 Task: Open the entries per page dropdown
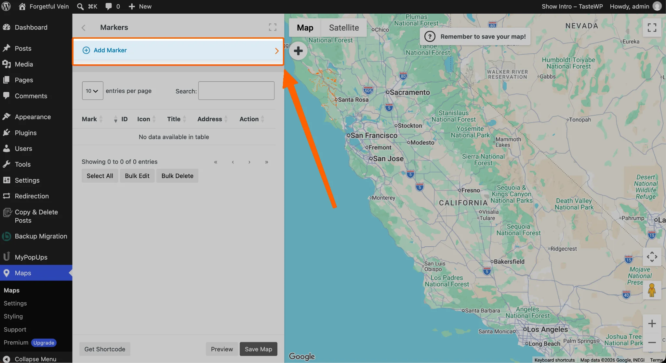tap(92, 91)
